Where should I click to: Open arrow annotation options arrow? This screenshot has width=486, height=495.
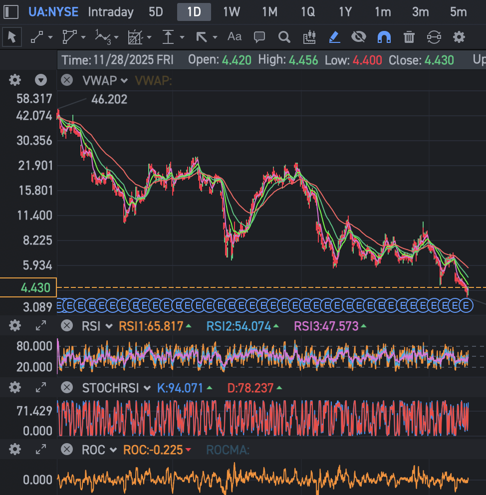tap(215, 37)
